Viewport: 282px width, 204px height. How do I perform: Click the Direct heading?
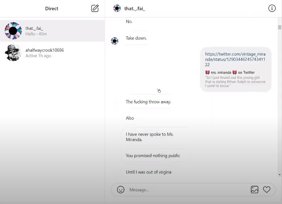(52, 9)
